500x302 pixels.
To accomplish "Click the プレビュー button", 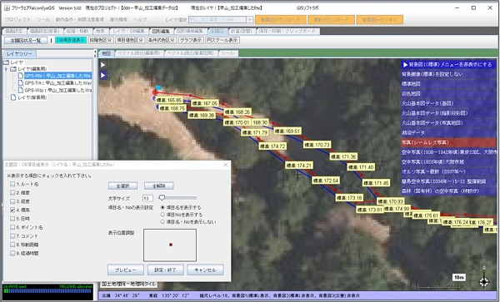I will 126,270.
